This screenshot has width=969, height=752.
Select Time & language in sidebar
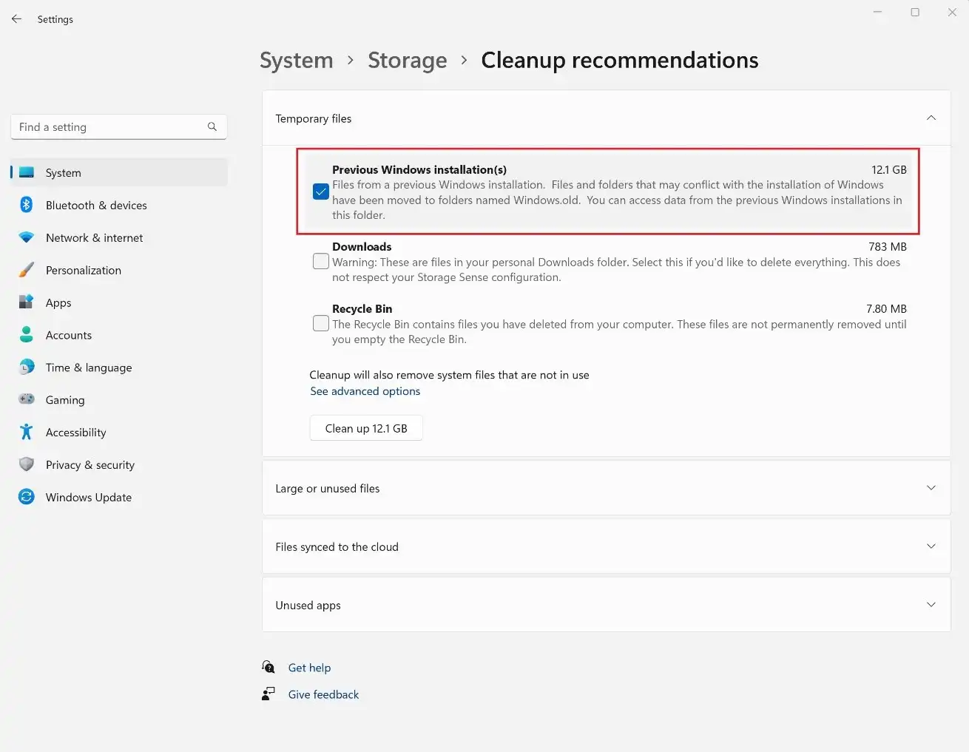pyautogui.click(x=119, y=367)
